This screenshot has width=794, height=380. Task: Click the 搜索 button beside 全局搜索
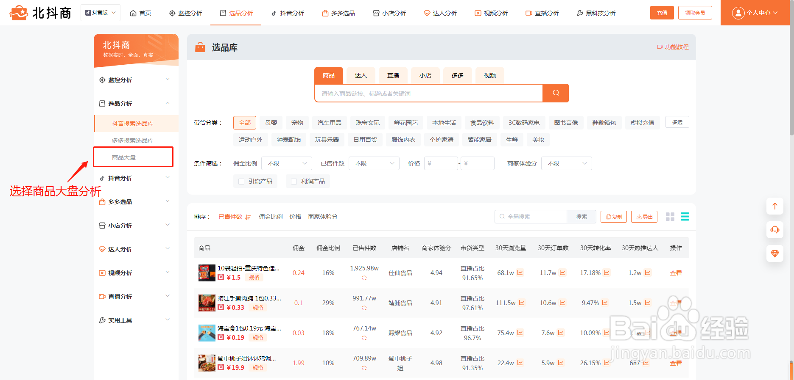(x=582, y=217)
